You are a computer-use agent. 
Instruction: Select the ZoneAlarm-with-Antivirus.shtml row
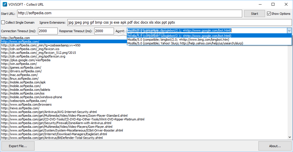point(144,123)
